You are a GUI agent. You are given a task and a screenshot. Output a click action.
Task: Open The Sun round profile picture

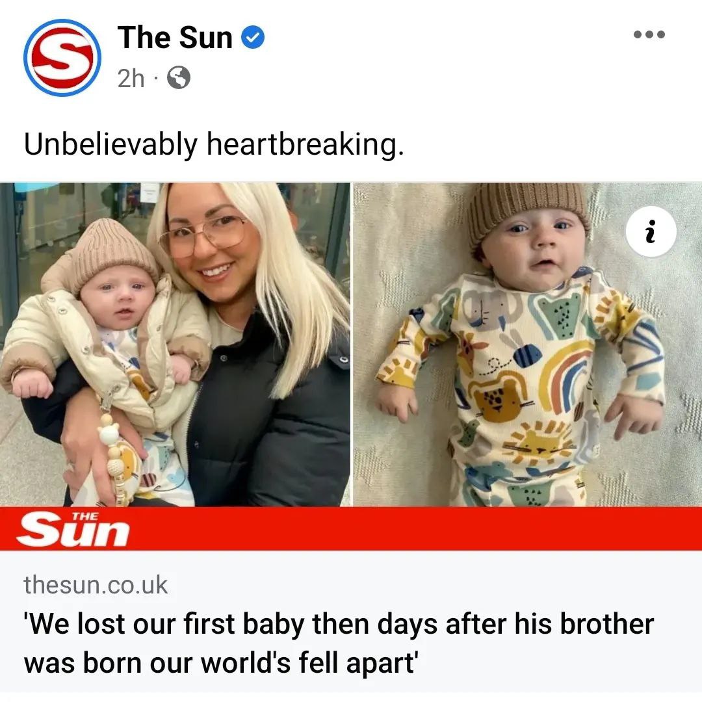(x=62, y=58)
